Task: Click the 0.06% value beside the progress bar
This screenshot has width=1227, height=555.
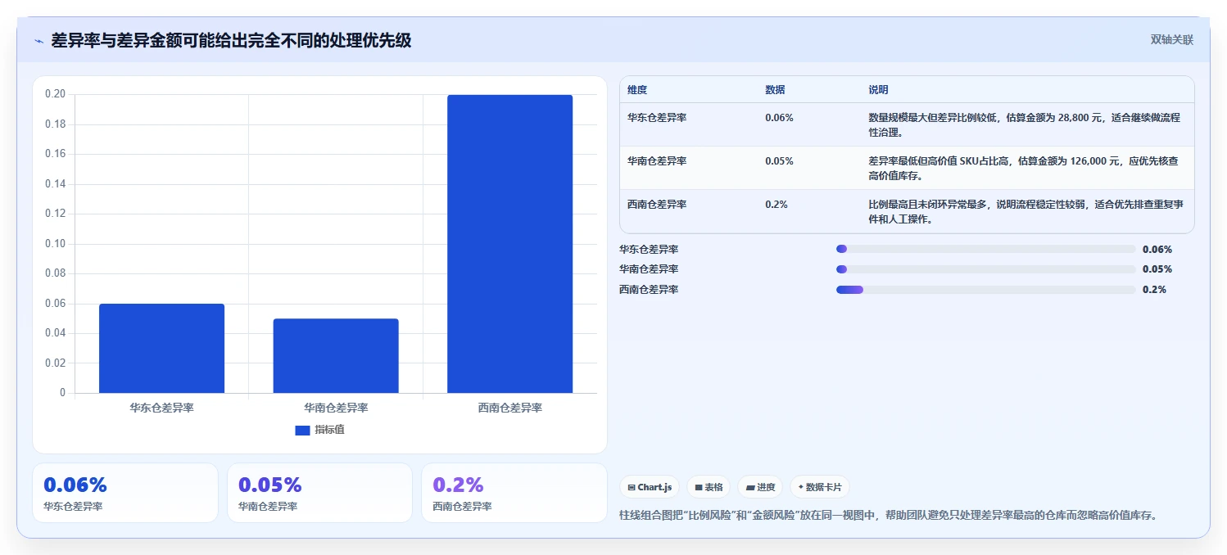Action: (x=1157, y=250)
